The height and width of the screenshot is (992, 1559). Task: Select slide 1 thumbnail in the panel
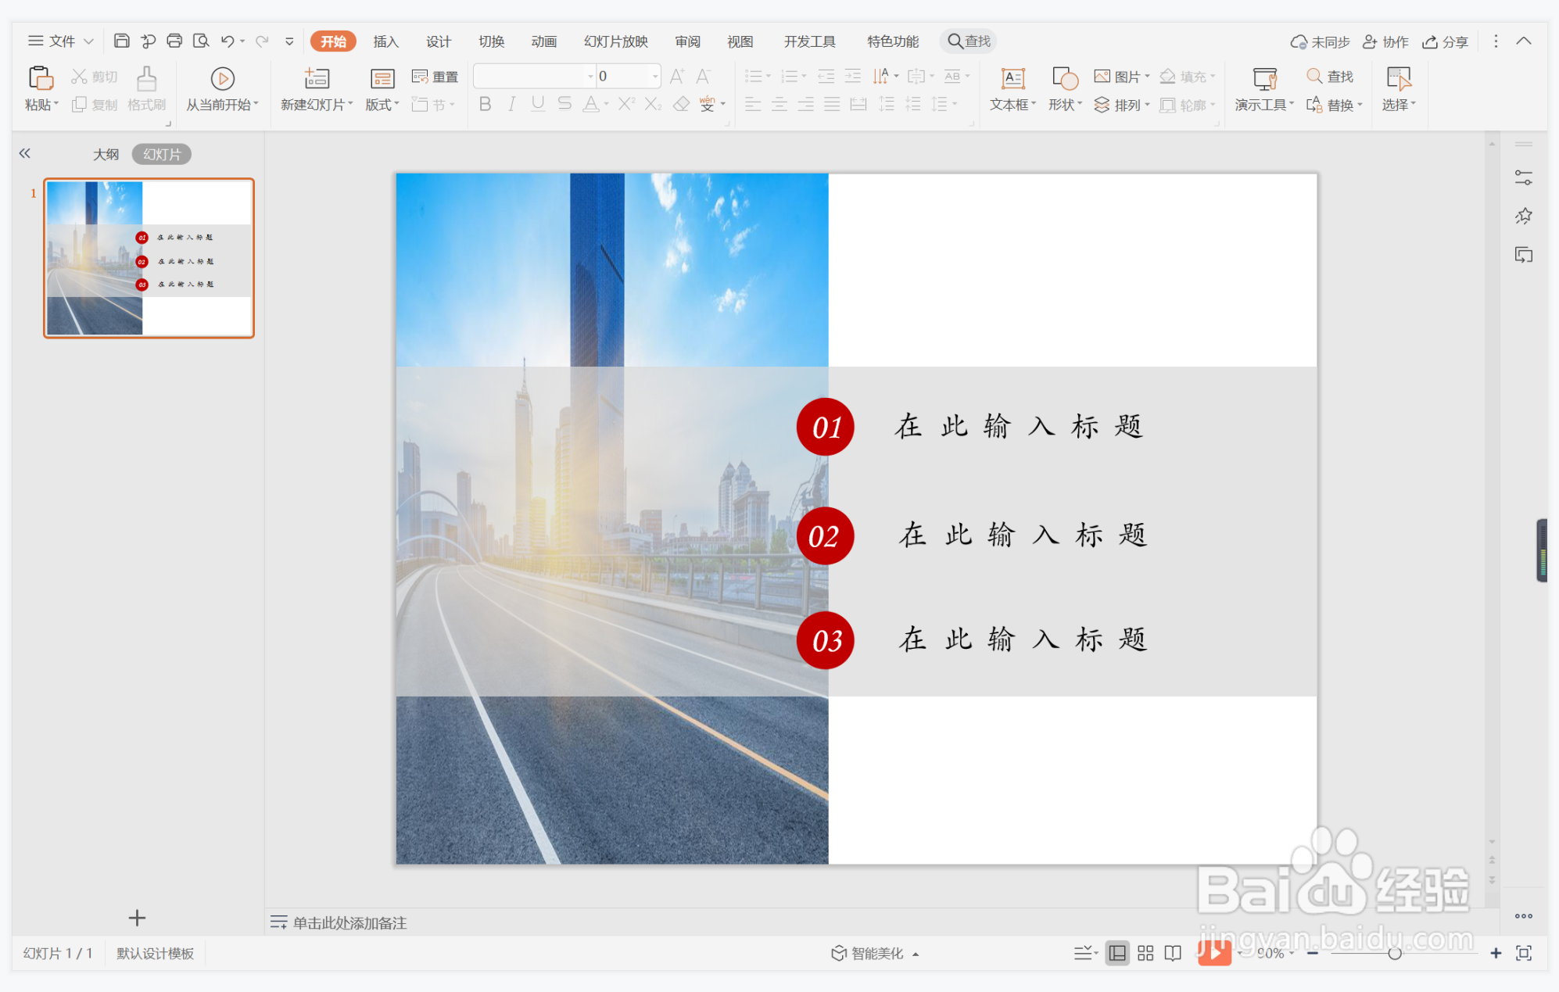pyautogui.click(x=149, y=258)
